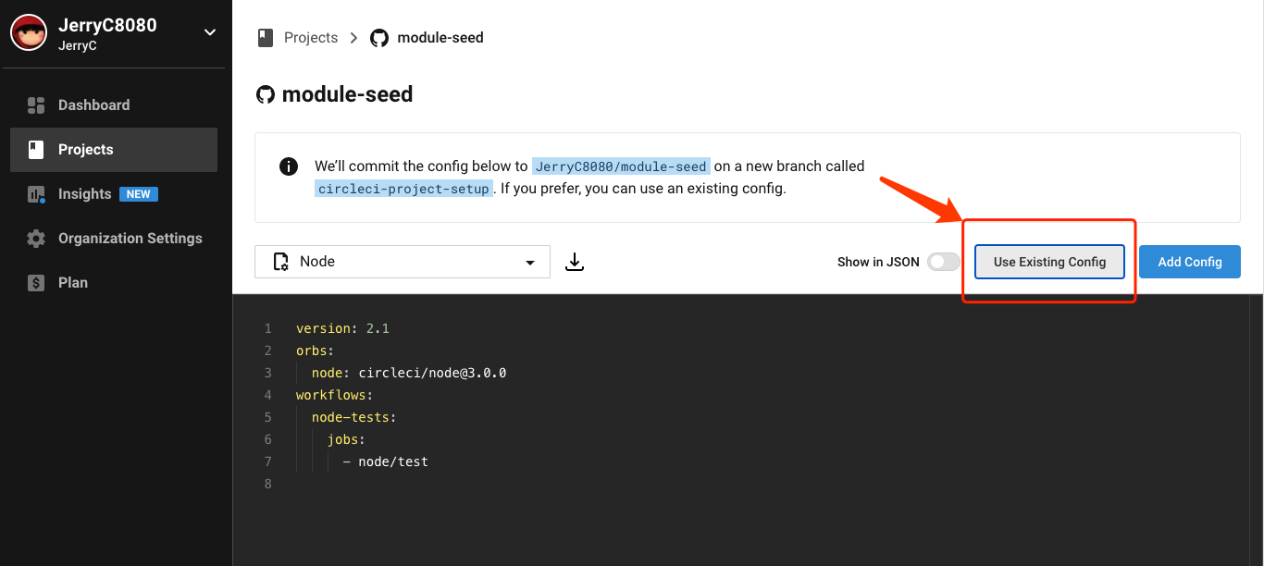Click the 'node: circleci/node@3.0.0' line
This screenshot has width=1264, height=566.
409,373
